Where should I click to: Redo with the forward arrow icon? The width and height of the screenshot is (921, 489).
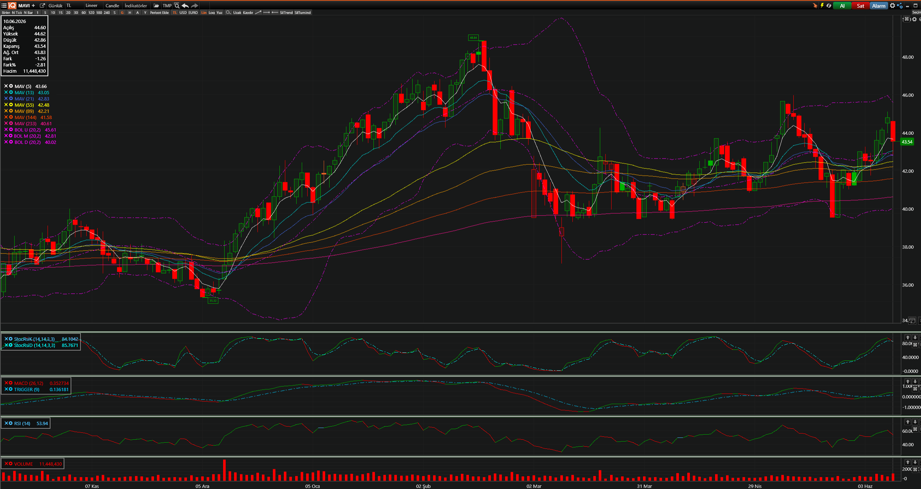tap(195, 5)
